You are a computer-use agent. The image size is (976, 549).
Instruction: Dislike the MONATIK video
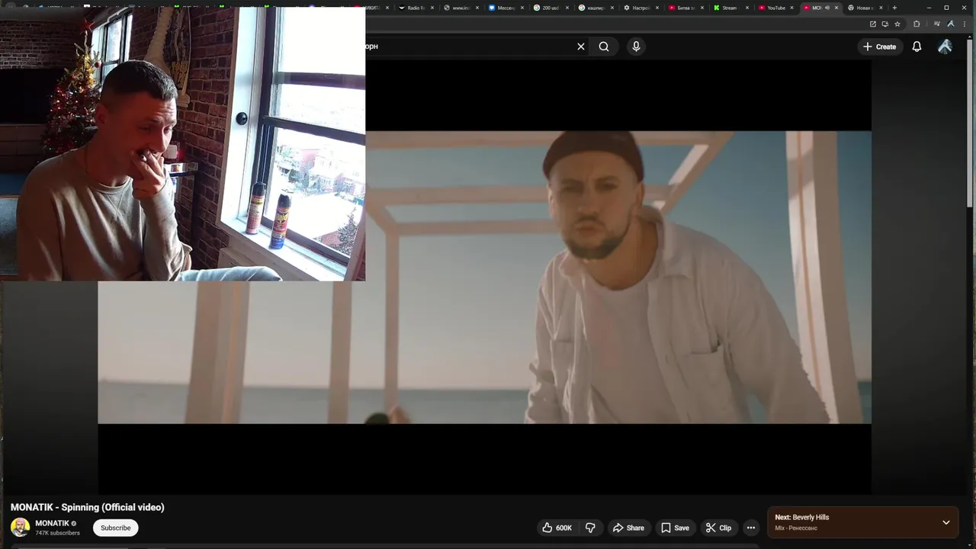(x=590, y=528)
